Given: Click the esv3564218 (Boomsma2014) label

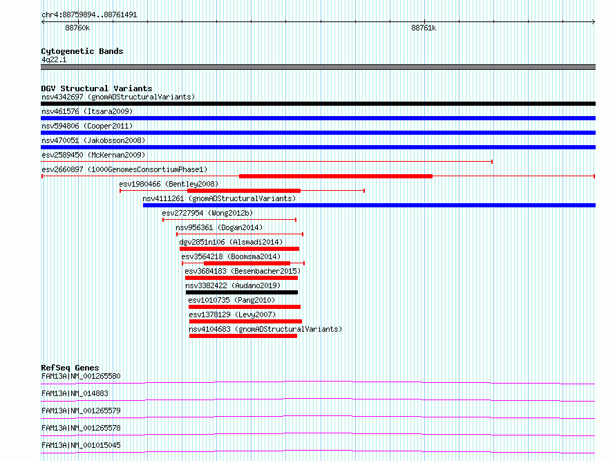Looking at the screenshot, I should 231,256.
